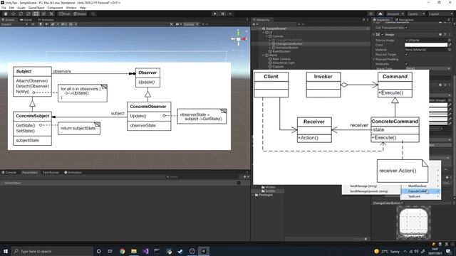Screen dimensions: 456x256
Task: Toggle Pivot/Center handle position
Action: (65, 14)
